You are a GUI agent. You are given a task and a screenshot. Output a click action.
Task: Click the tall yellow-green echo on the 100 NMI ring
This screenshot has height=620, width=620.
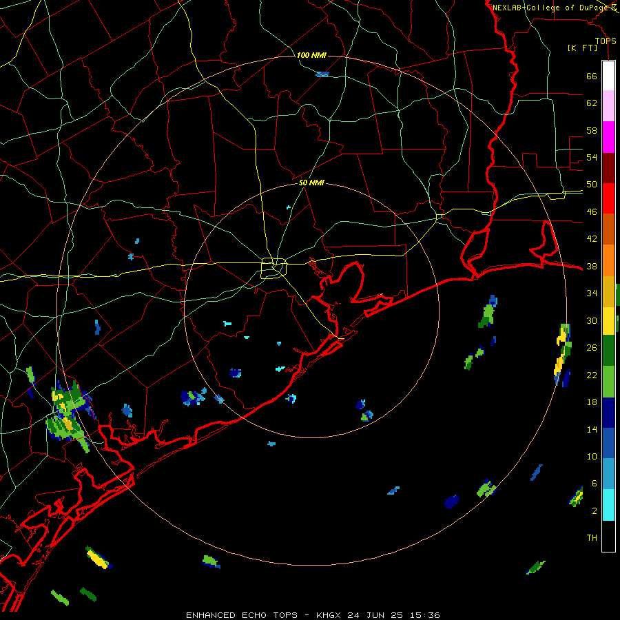[x=563, y=354]
